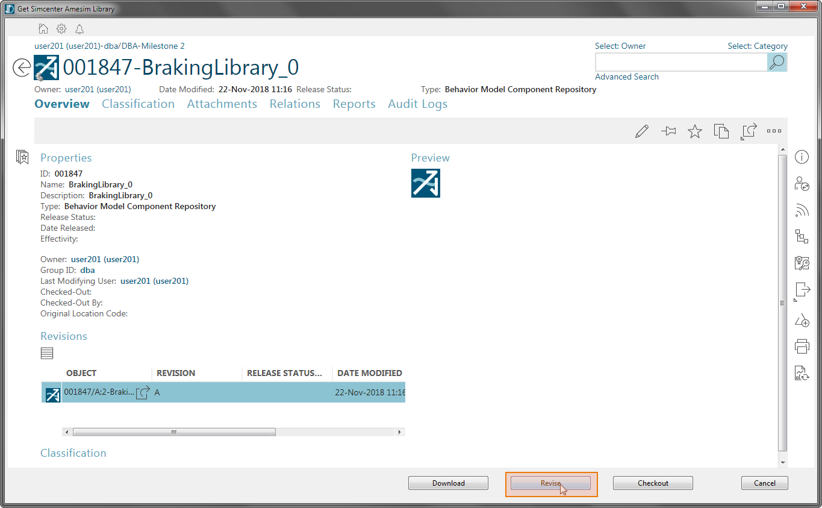Sort by DATE MODIFIED column header
This screenshot has width=822, height=508.
[x=369, y=373]
